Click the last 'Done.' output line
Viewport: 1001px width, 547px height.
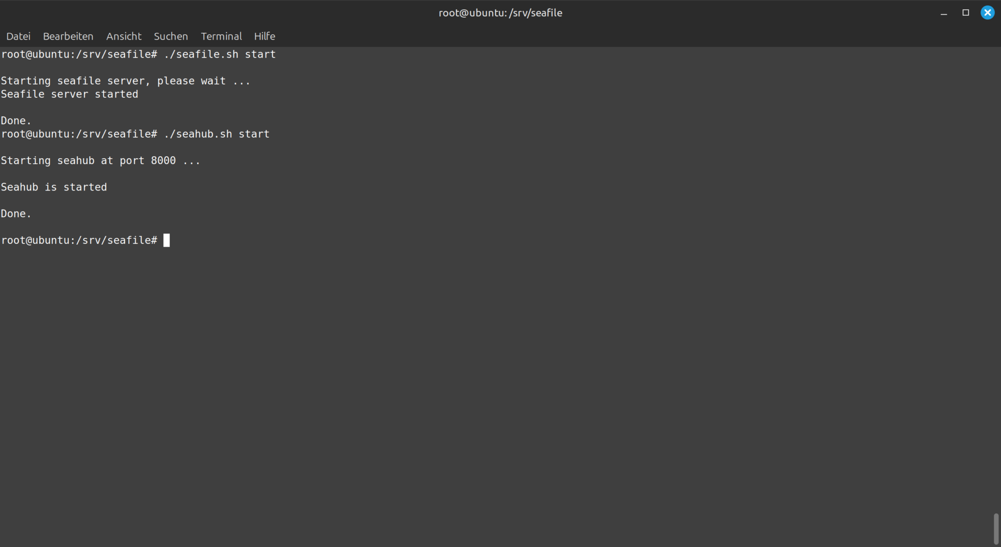click(x=16, y=214)
